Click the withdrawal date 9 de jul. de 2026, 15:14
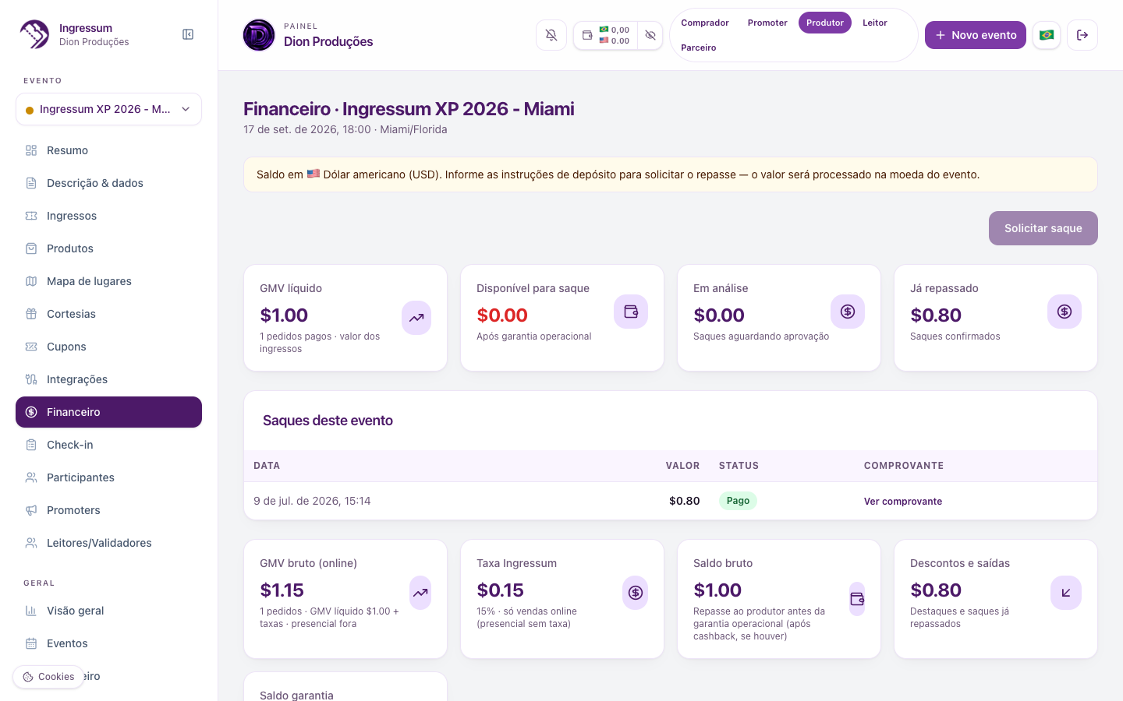Image resolution: width=1123 pixels, height=701 pixels. [x=312, y=501]
